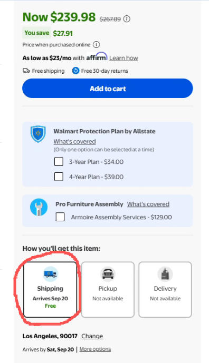Click the Affirm logo
Image resolution: width=209 pixels, height=363 pixels.
click(x=97, y=57)
